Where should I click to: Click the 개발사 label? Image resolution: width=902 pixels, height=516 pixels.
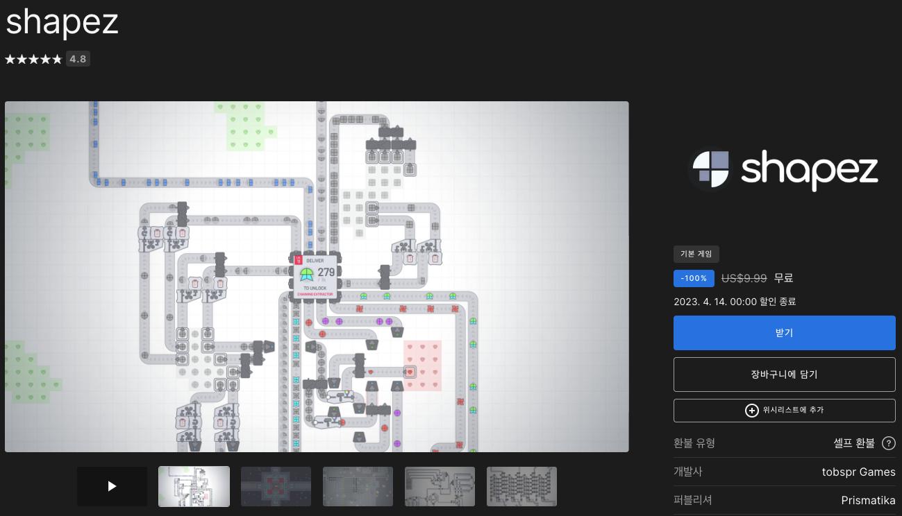(688, 472)
